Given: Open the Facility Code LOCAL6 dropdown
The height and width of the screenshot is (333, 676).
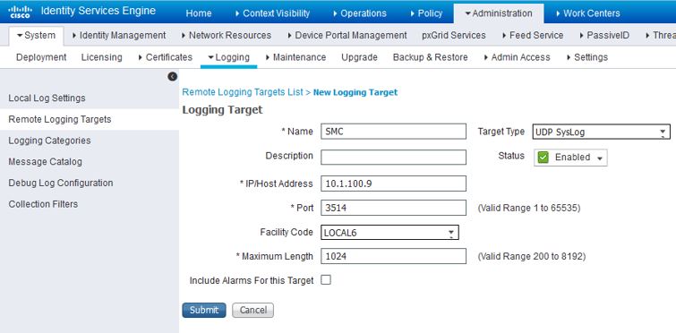Looking at the screenshot, I should pos(389,233).
